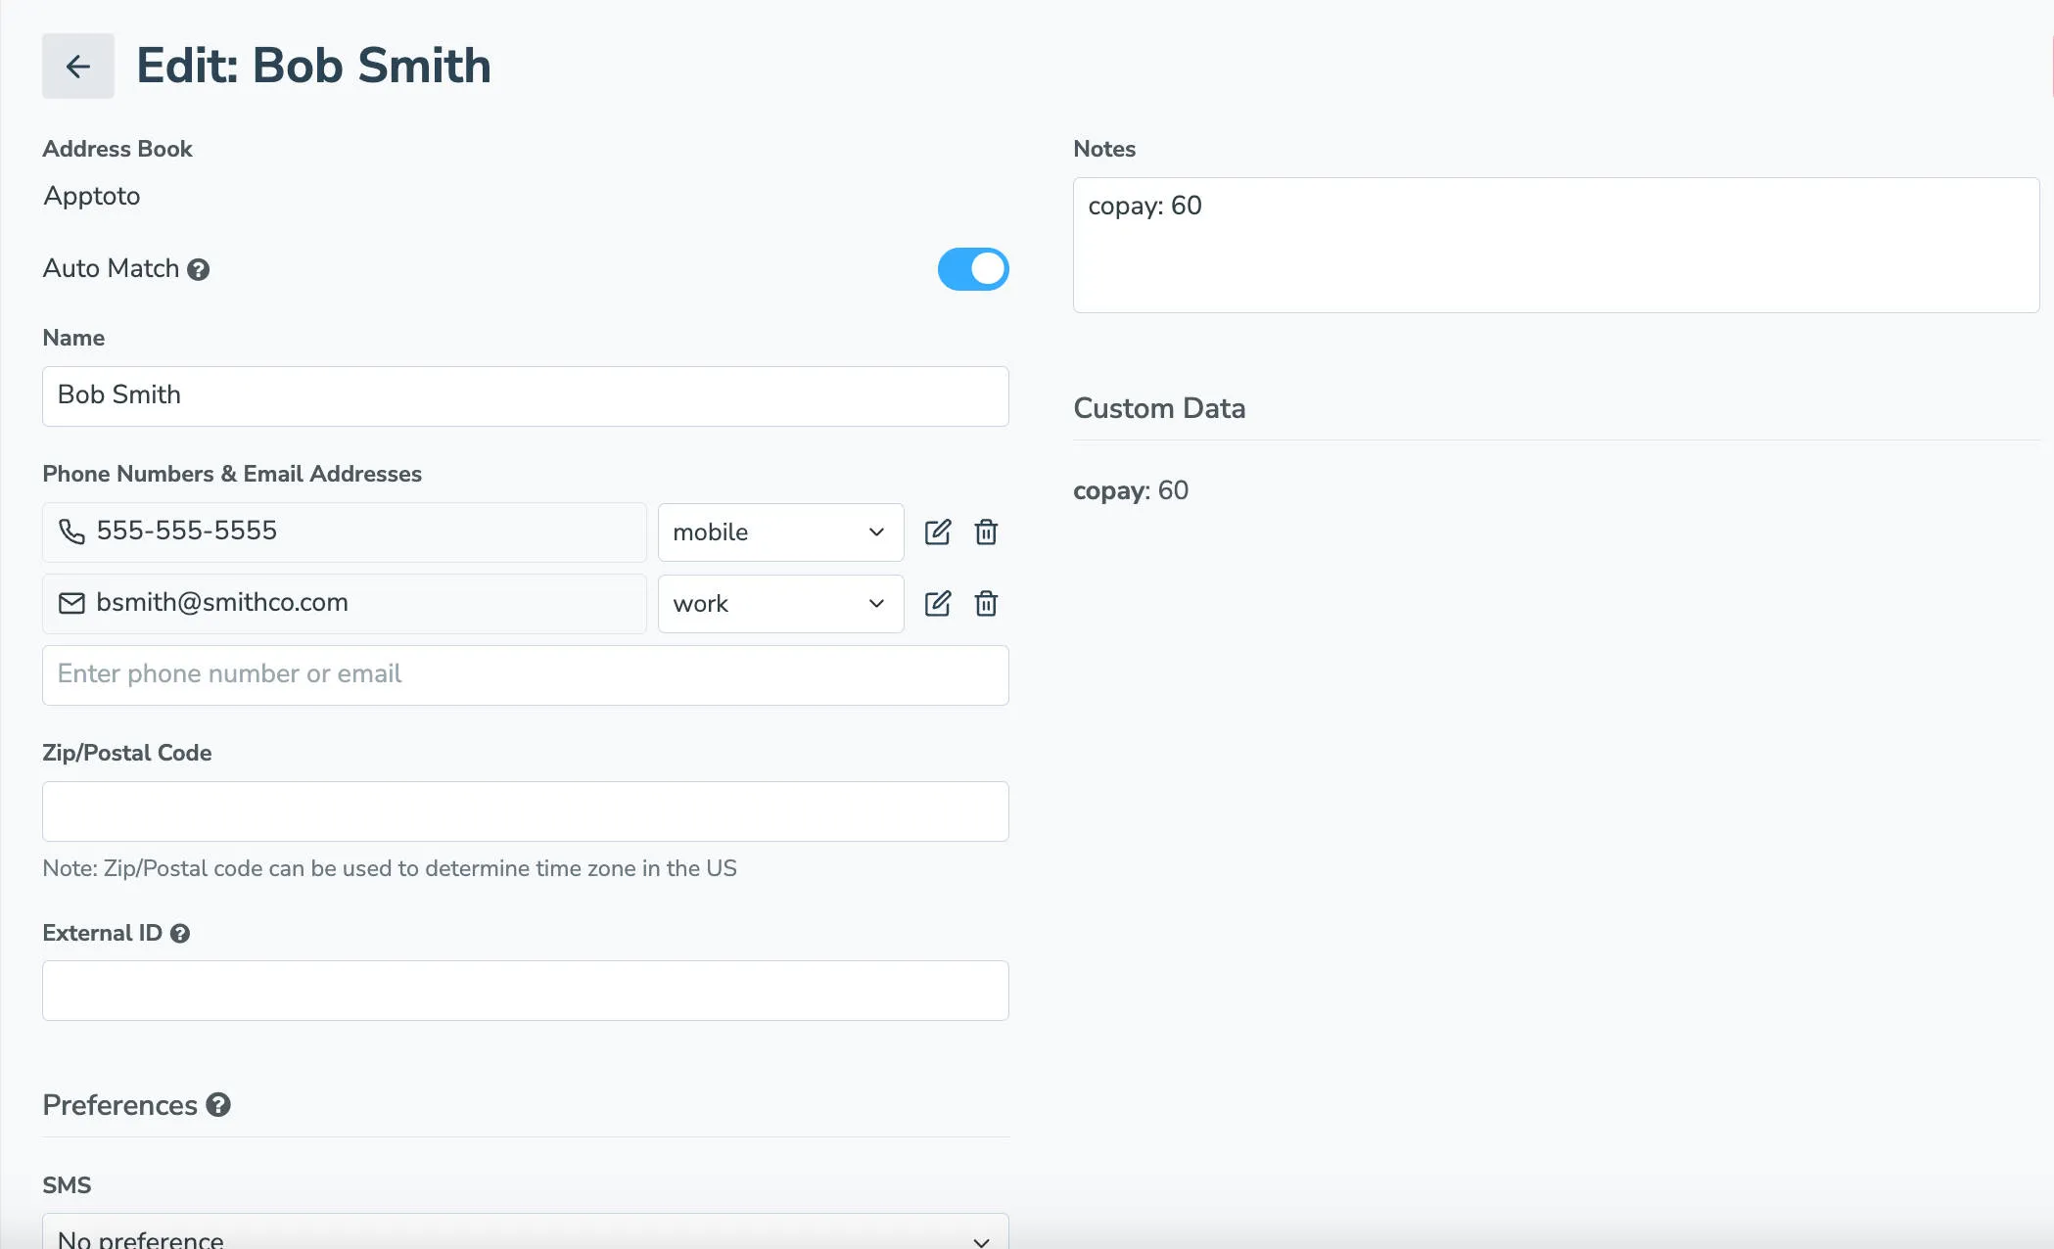Click the phone icon in the number field
The height and width of the screenshot is (1249, 2054).
coord(71,532)
